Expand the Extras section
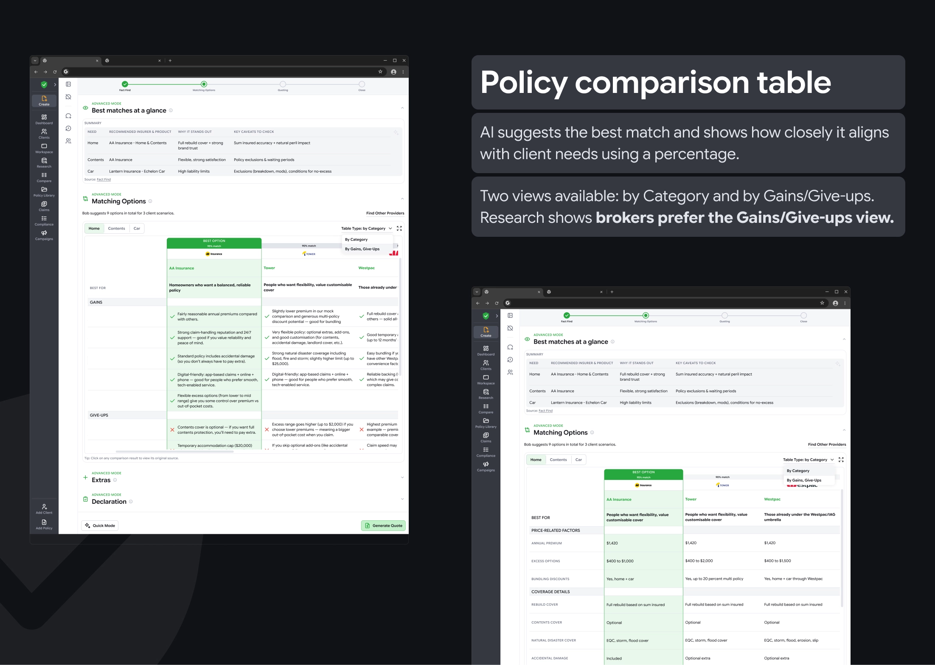The width and height of the screenshot is (935, 665). click(402, 477)
